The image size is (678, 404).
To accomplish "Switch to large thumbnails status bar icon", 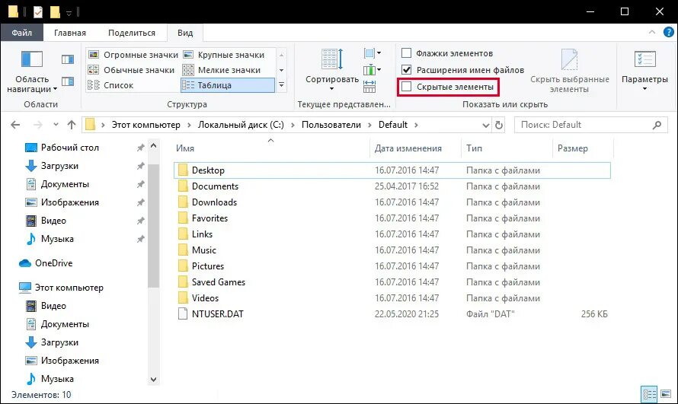I will (x=666, y=394).
